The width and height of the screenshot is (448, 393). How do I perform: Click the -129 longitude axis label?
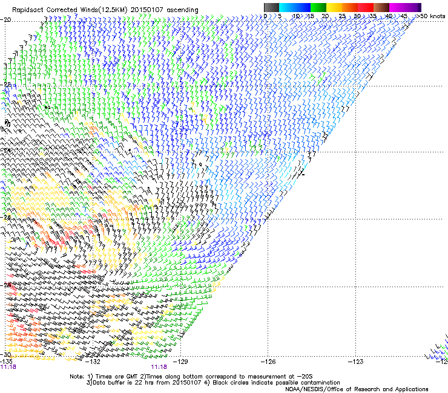pos(180,362)
